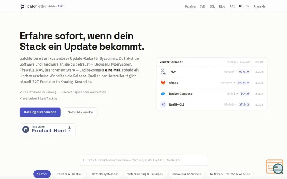The image size is (287, 179).
Task: Click the 0.73.0 version badge
Action: (x=244, y=72)
